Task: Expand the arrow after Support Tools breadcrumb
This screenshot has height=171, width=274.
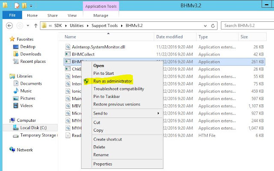Action: click(x=122, y=26)
